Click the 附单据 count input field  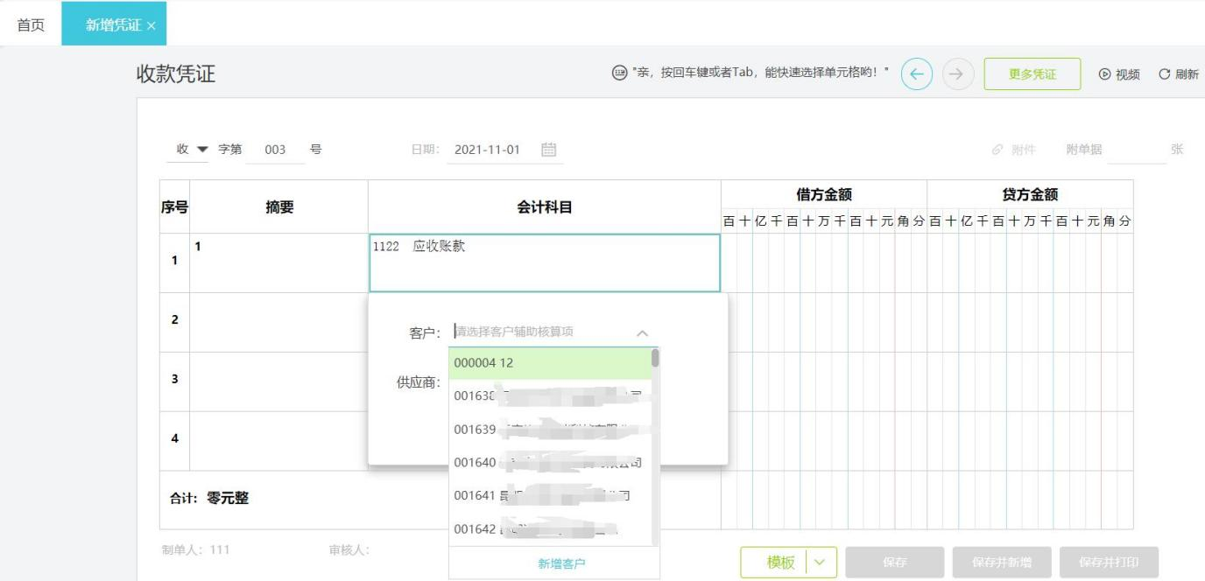click(x=1136, y=150)
